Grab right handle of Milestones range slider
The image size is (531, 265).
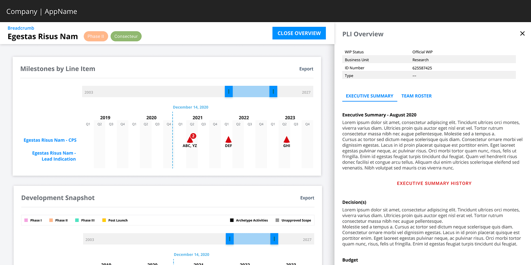point(273,91)
